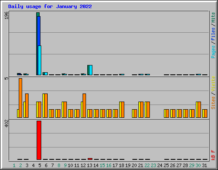Viewport: 218px width, 170px height.
Task: Click the 'Pages' legend label
Action: pyautogui.click(x=213, y=52)
